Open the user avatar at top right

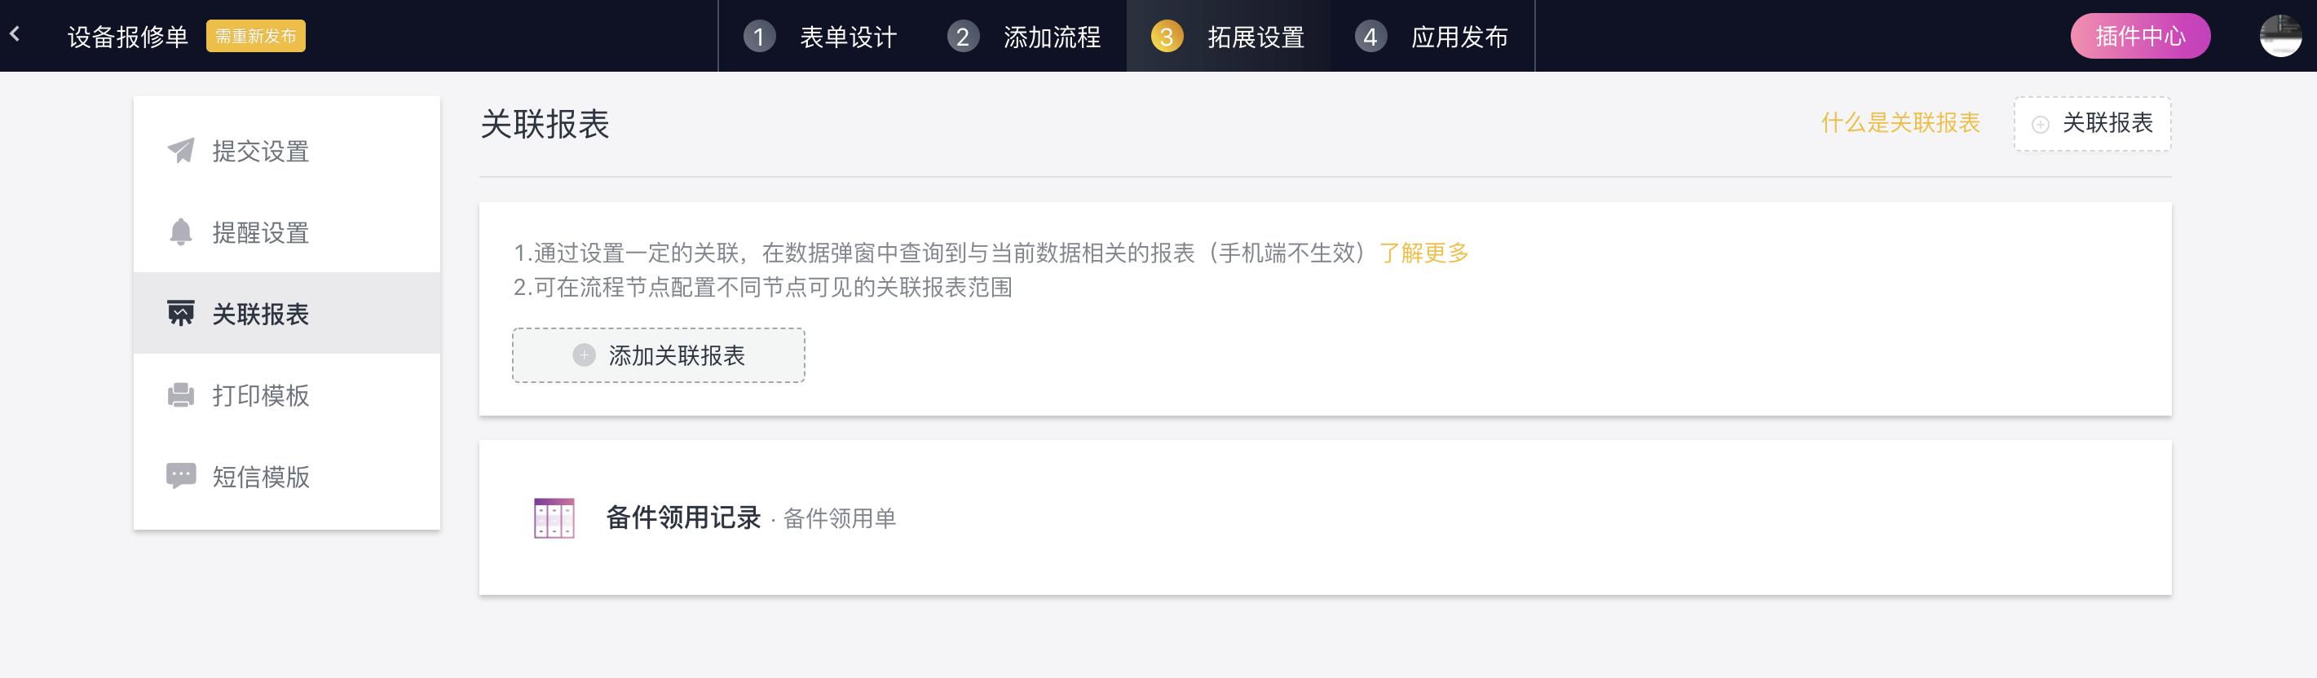(x=2280, y=36)
